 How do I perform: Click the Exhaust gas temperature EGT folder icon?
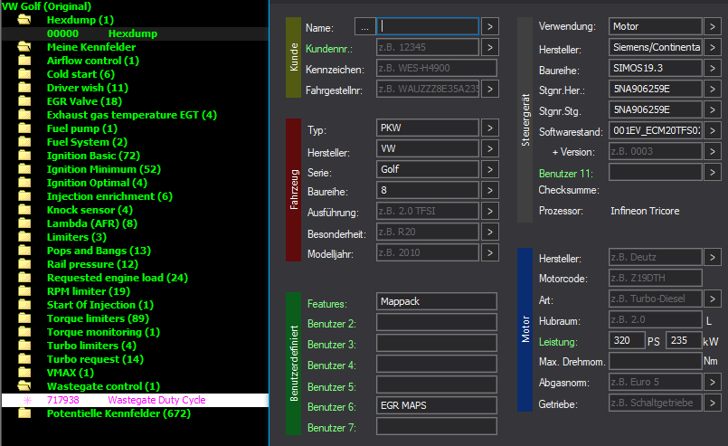pos(24,114)
